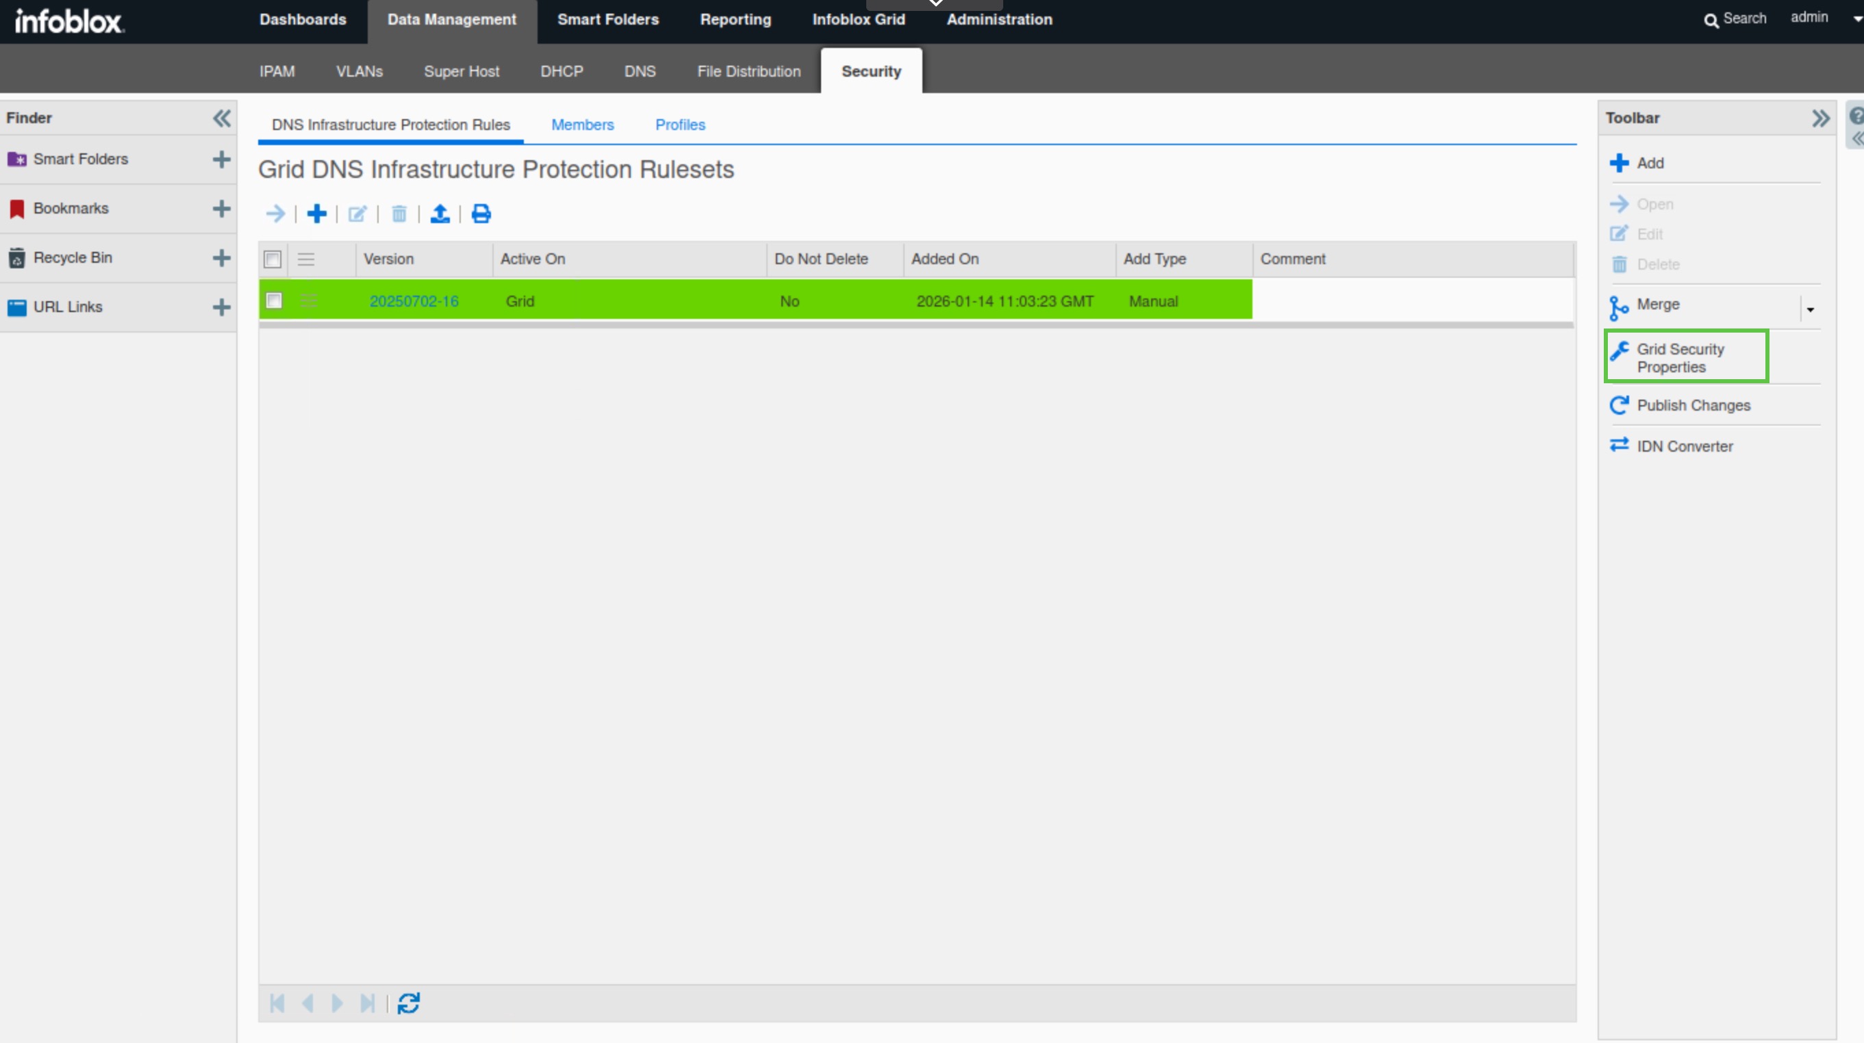Click Grid Security Properties wrench icon

1620,351
